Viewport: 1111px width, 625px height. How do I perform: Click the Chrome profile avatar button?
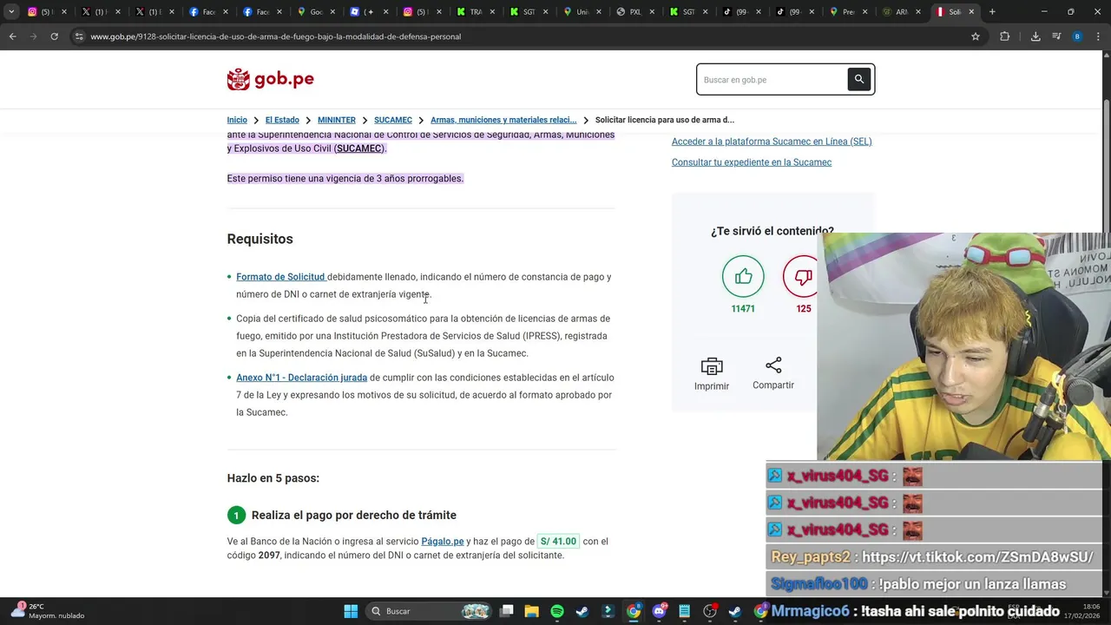[x=1077, y=36]
